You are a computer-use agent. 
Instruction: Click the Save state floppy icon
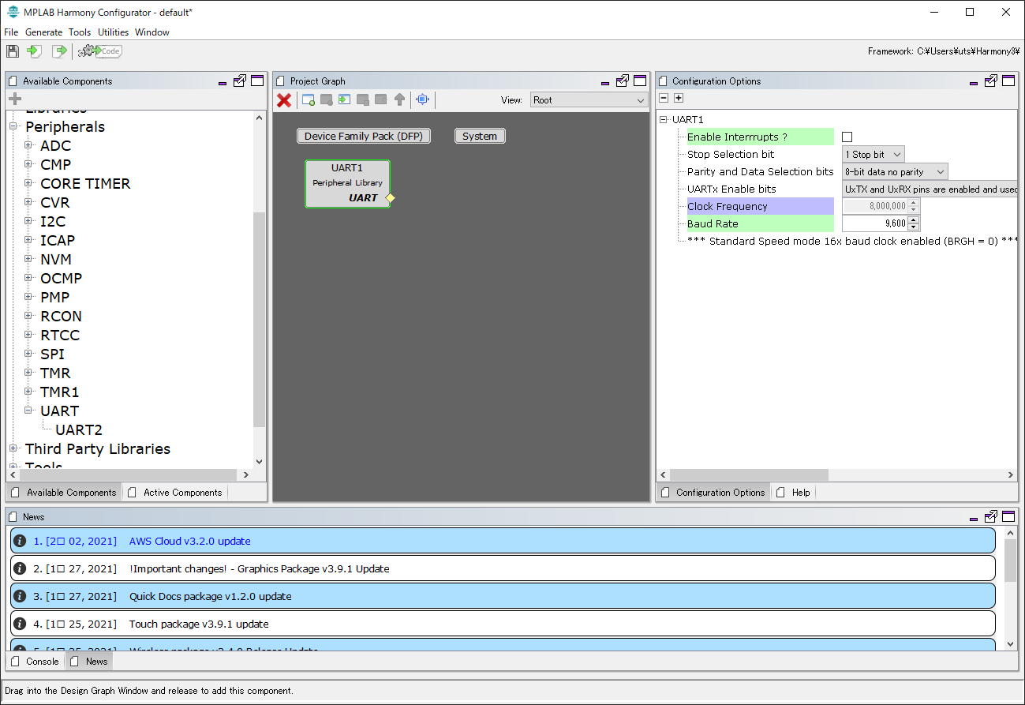[x=13, y=51]
